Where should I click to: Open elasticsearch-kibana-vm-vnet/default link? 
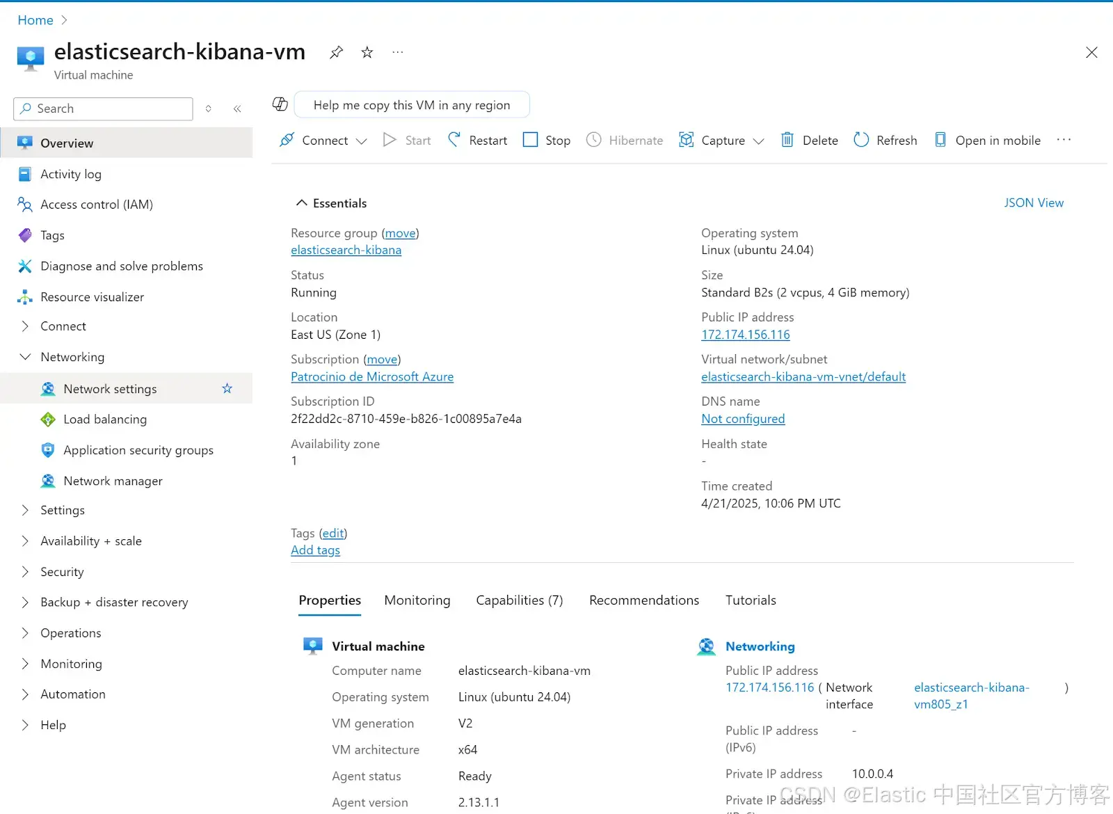803,377
